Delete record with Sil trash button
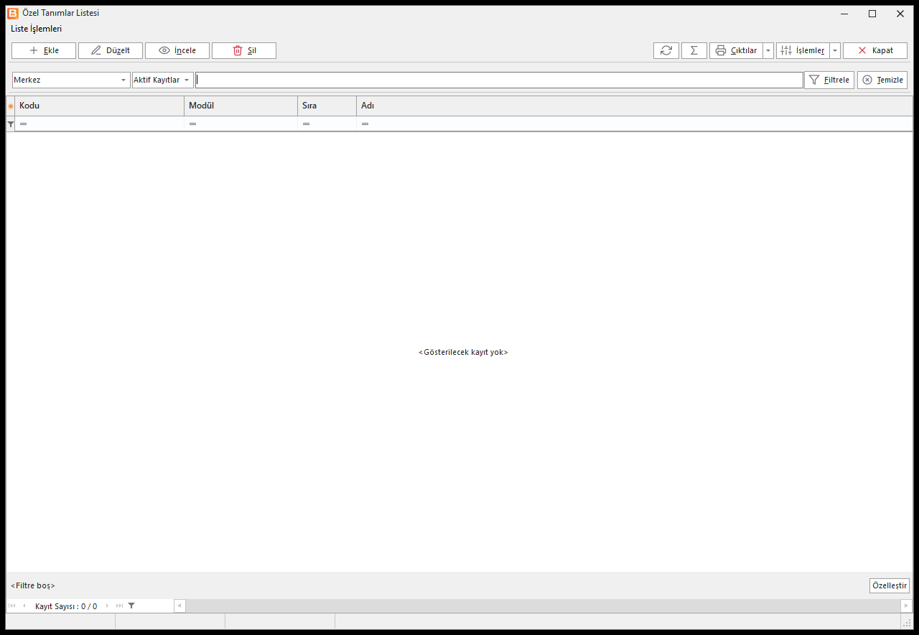 coord(244,50)
